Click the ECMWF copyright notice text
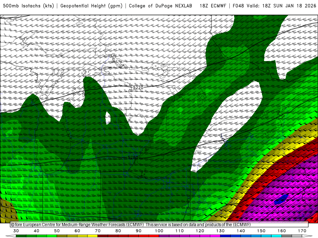 131,225
